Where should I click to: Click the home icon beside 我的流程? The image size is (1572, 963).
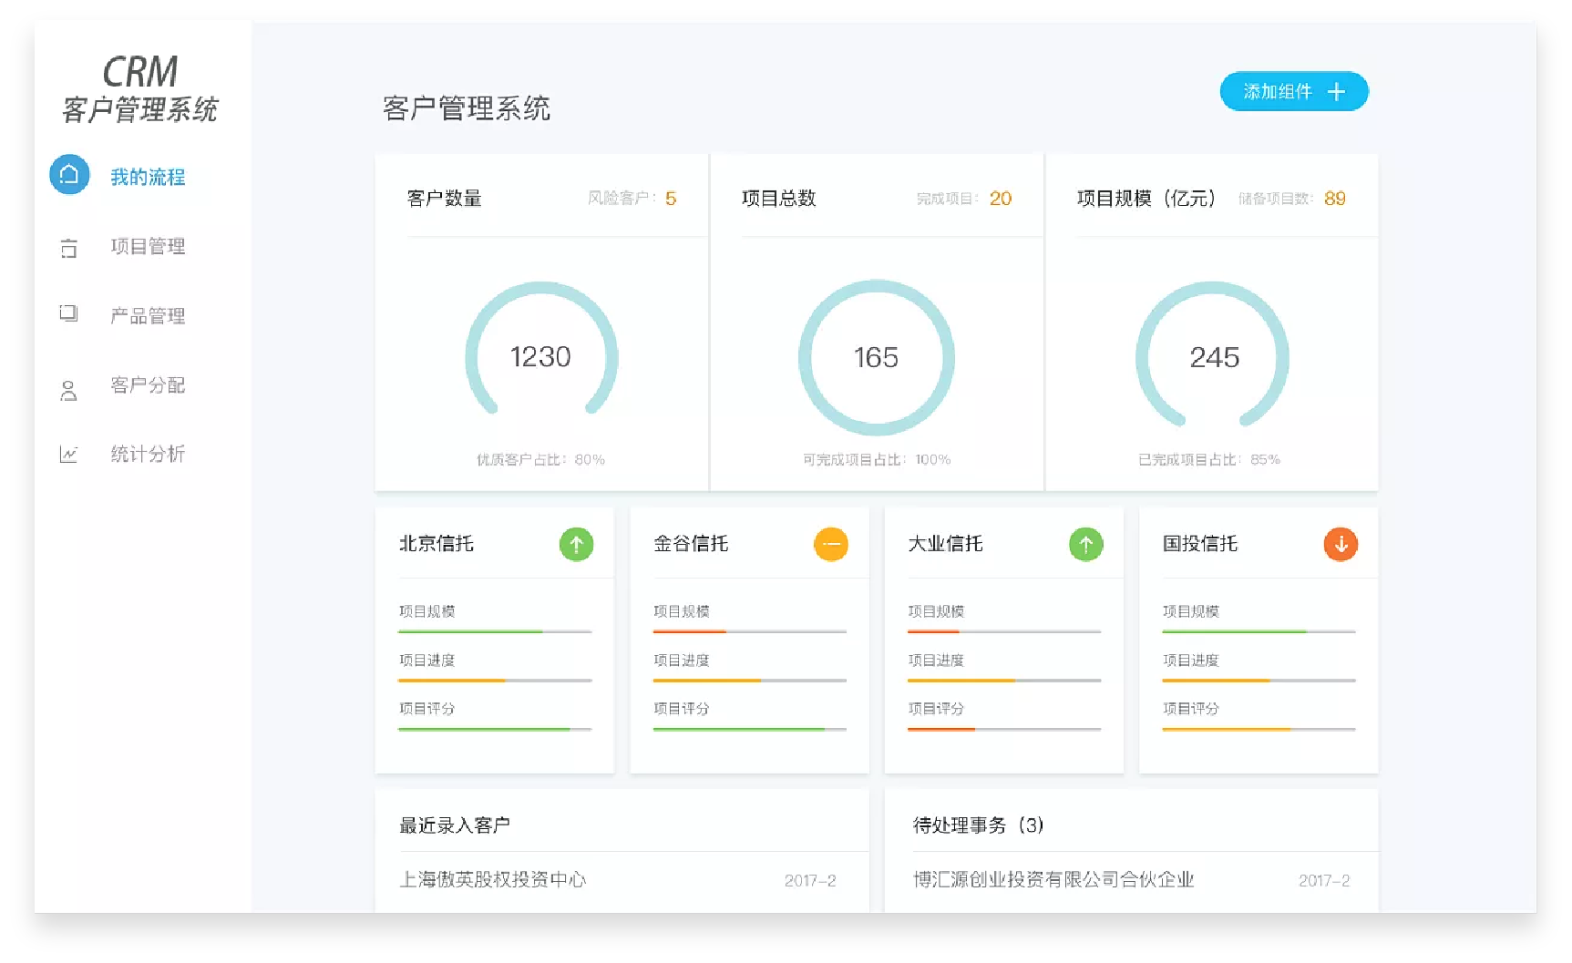point(69,175)
